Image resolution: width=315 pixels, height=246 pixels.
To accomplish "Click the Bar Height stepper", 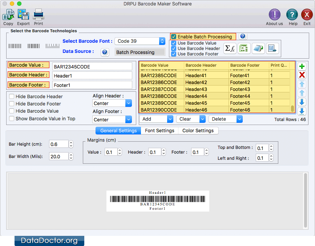I will (71, 144).
